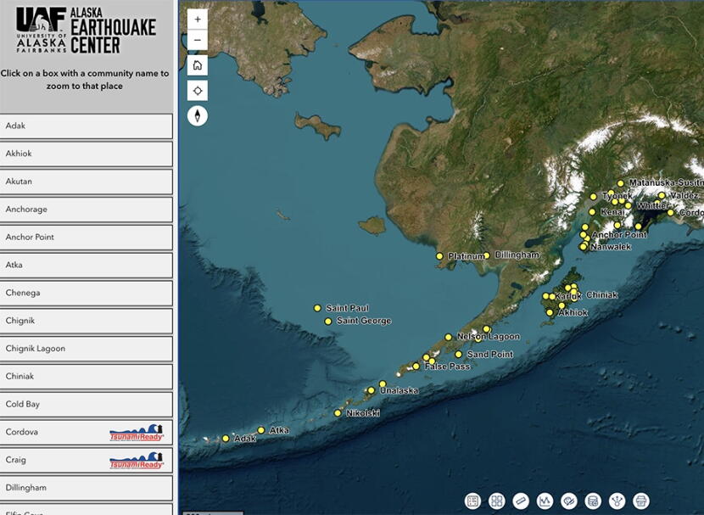The height and width of the screenshot is (515, 704).
Task: Click the Kenai map marker
Action: [x=592, y=212]
